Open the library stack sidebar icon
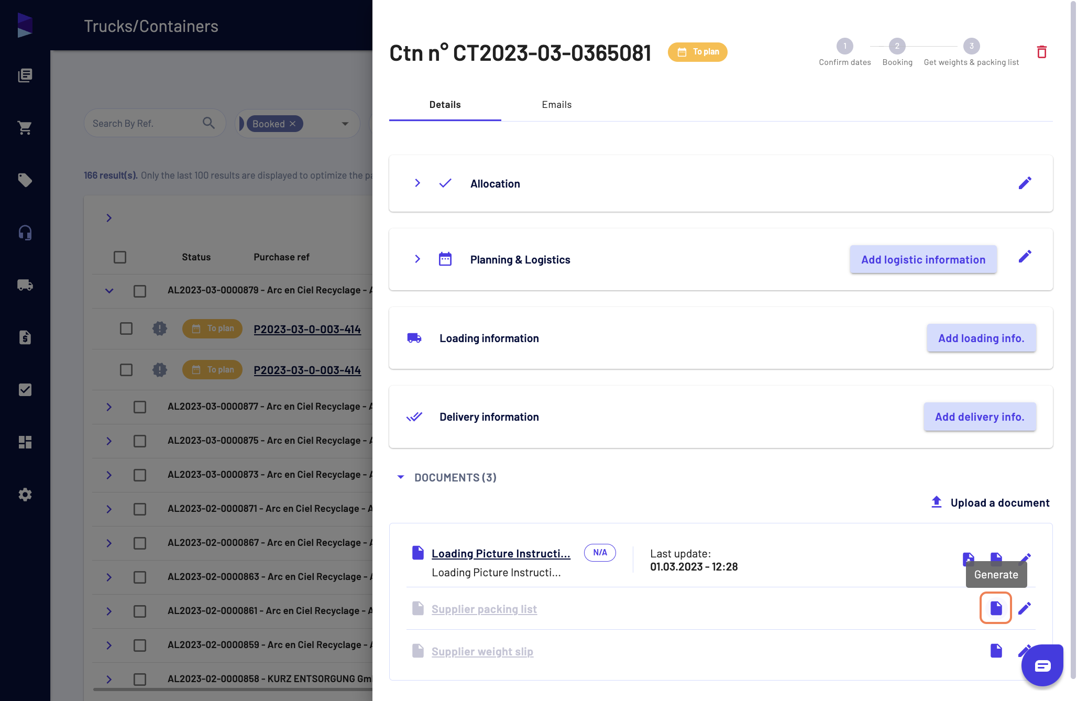This screenshot has height=701, width=1077. (x=25, y=75)
